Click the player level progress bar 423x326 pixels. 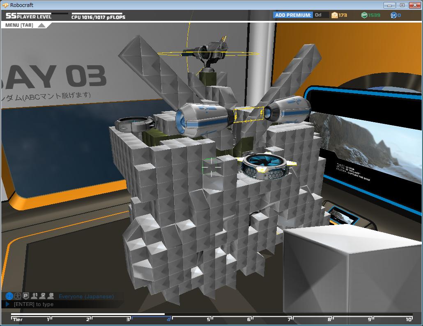pos(42,13)
